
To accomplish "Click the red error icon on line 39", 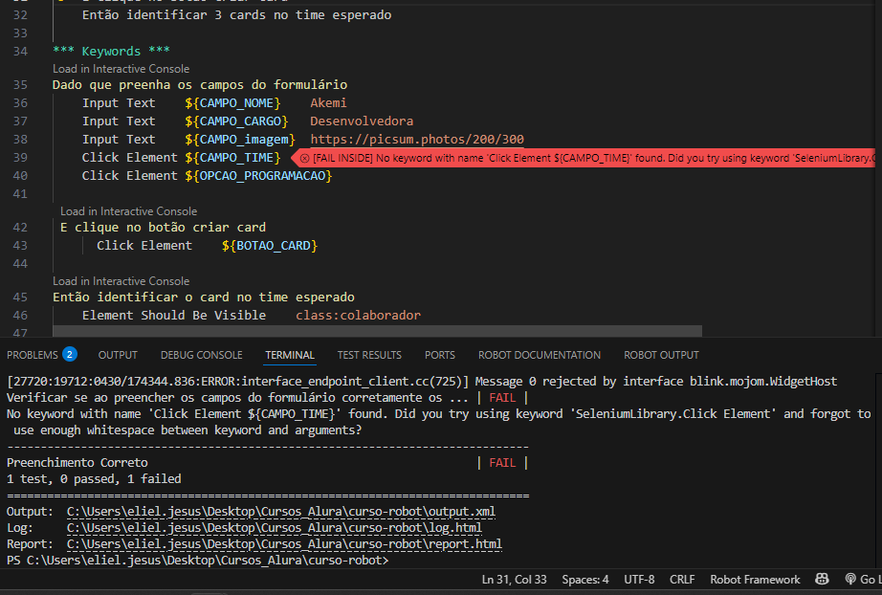I will click(x=304, y=158).
